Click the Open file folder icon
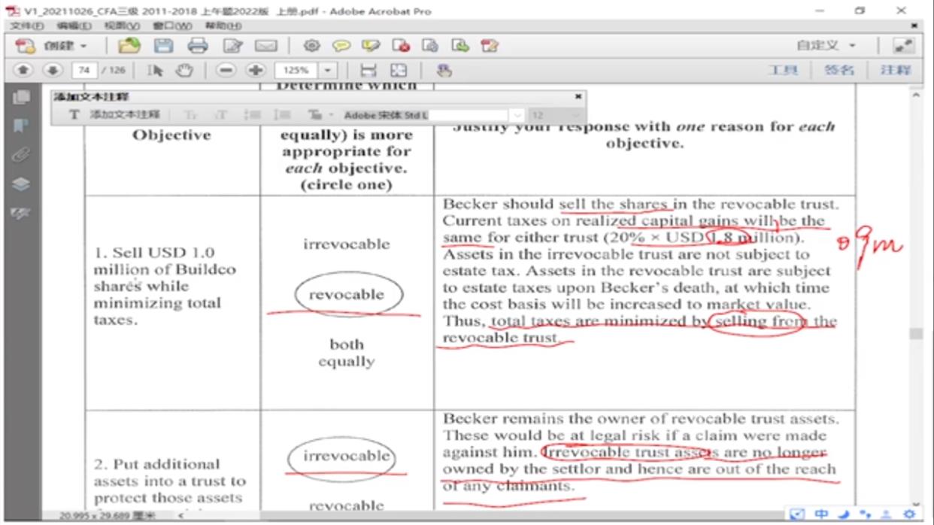The height and width of the screenshot is (525, 934). tap(129, 46)
